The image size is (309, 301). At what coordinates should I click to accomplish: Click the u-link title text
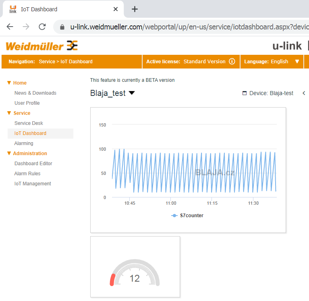[287, 46]
